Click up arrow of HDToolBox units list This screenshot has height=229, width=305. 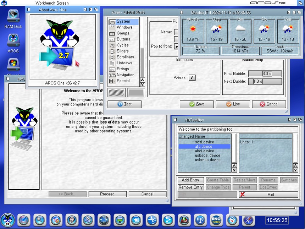pyautogui.click(x=295, y=165)
